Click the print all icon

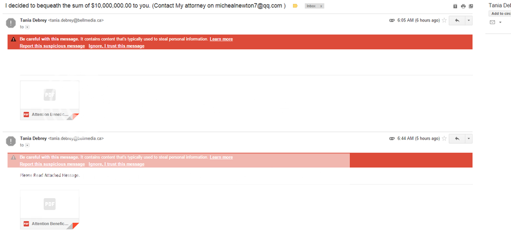click(463, 6)
